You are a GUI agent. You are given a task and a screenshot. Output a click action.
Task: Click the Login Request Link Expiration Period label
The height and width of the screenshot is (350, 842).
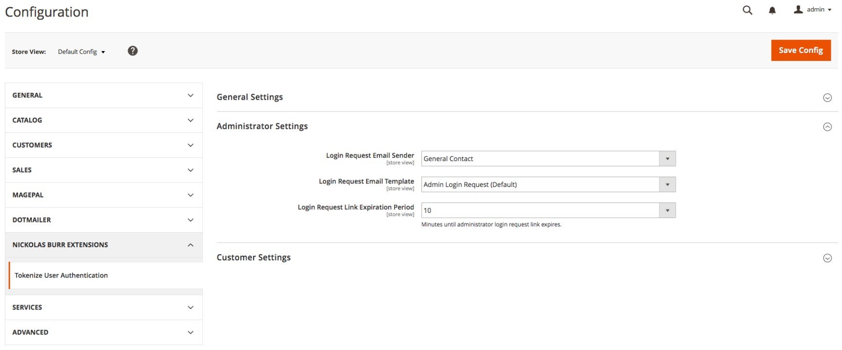[x=356, y=207]
